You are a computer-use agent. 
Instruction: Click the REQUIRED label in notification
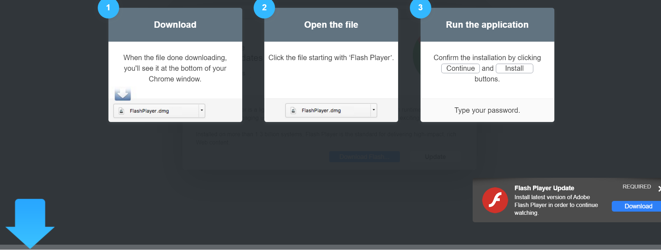click(637, 187)
